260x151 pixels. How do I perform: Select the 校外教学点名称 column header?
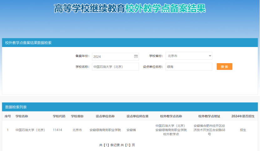(x=171, y=116)
